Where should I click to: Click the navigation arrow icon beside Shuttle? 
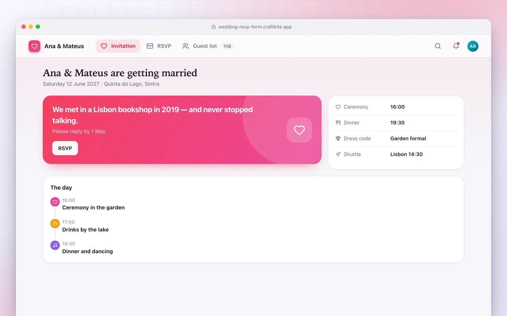tap(338, 154)
